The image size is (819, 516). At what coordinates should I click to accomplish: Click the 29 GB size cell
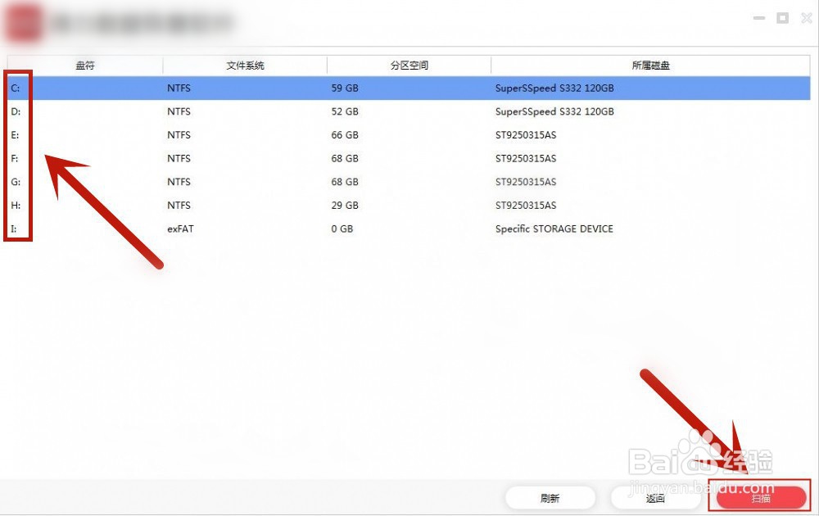pyautogui.click(x=345, y=206)
